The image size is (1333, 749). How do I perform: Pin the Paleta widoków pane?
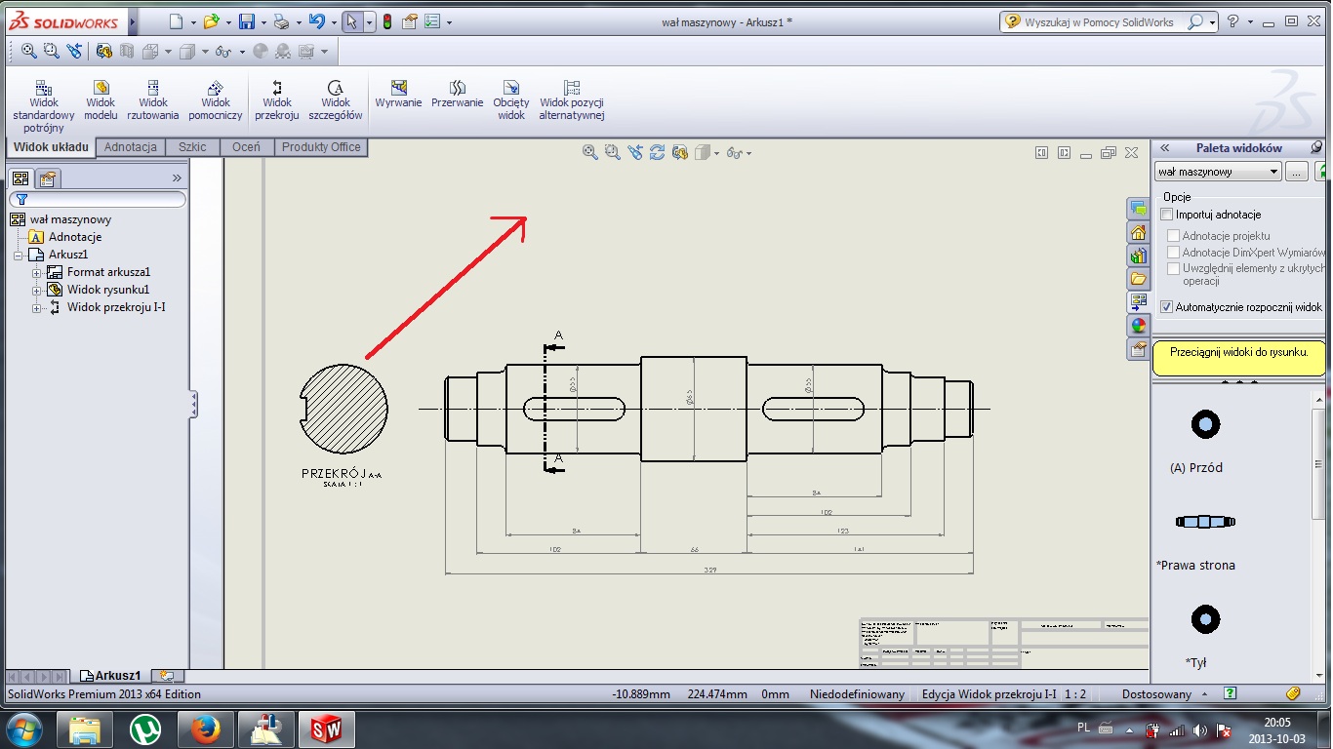pos(1316,147)
